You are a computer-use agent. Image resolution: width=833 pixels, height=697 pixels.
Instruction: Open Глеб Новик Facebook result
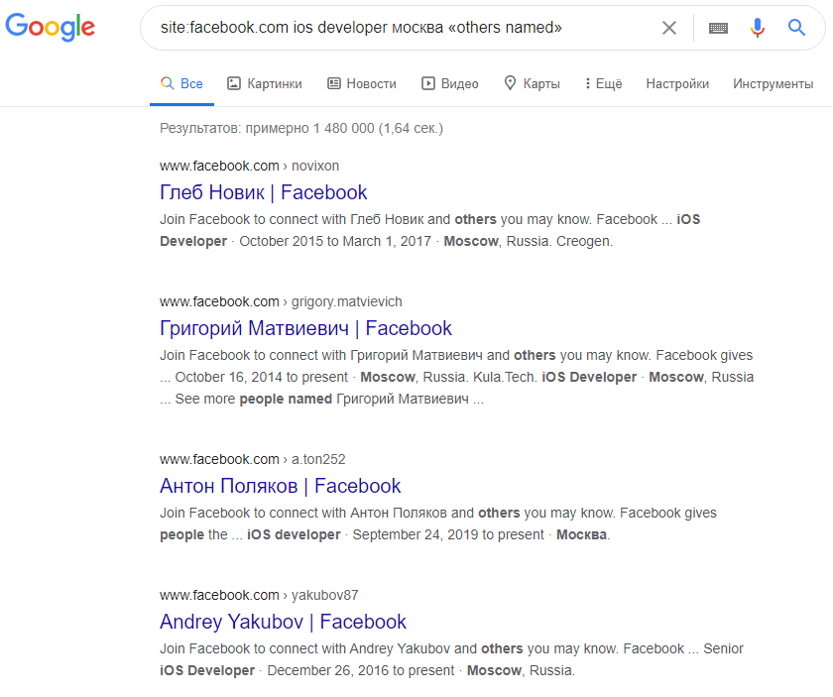[x=263, y=192]
